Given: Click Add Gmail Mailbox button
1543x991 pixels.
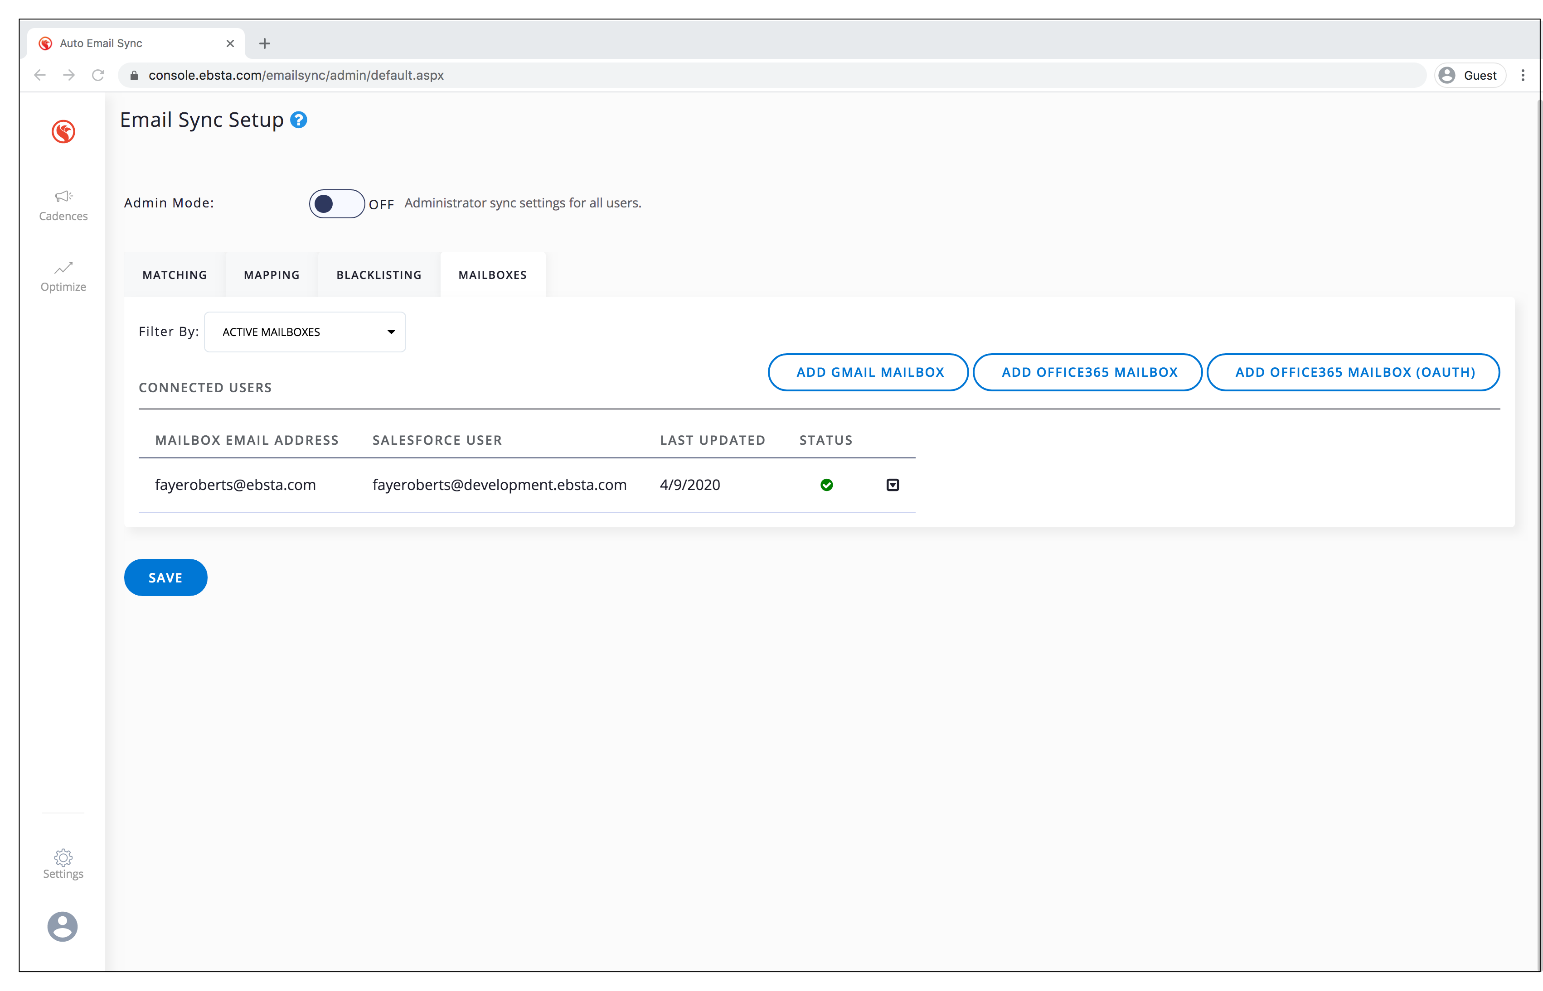Looking at the screenshot, I should (x=869, y=372).
